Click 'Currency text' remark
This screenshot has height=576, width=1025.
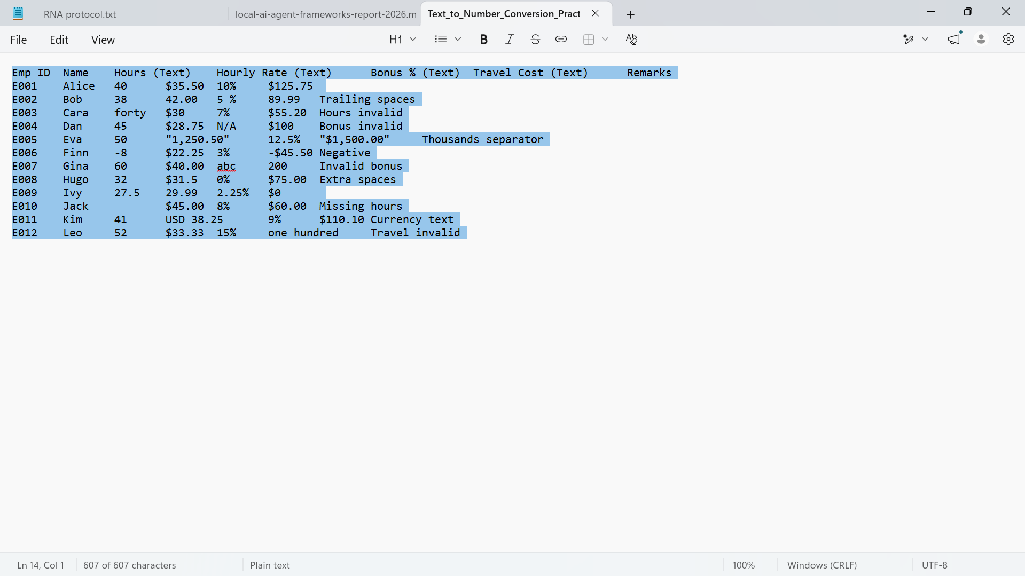click(x=412, y=219)
